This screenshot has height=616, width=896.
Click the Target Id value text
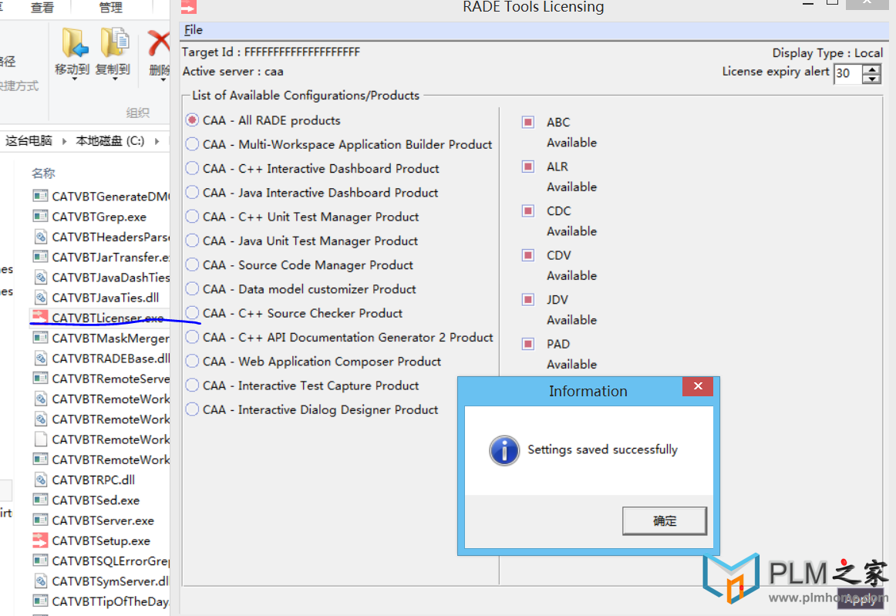tap(302, 52)
